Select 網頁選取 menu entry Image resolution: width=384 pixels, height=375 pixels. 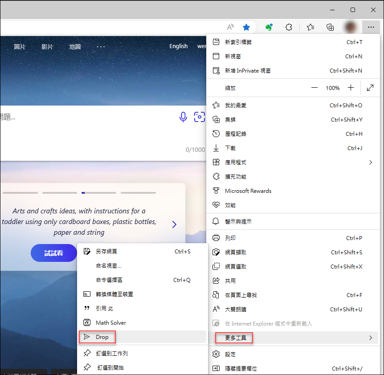(x=293, y=266)
